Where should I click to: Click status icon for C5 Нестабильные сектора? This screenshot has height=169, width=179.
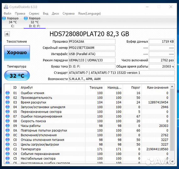[8, 158]
